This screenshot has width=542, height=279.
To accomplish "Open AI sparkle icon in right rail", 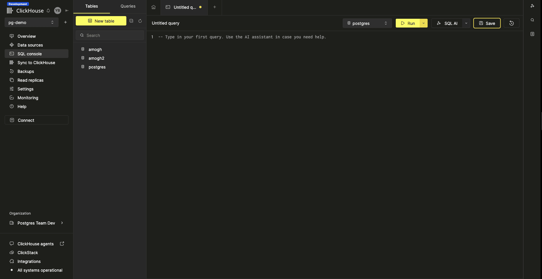I will coord(532,6).
